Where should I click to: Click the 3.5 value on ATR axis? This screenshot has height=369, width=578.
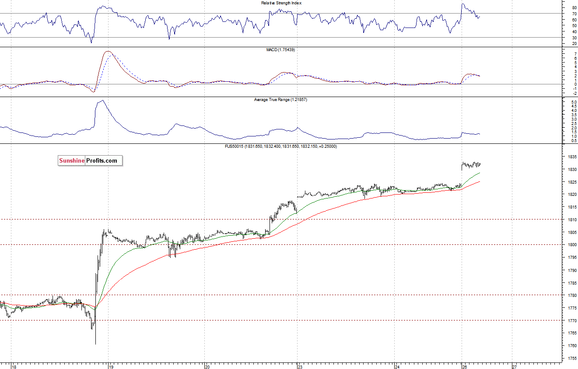(x=574, y=115)
